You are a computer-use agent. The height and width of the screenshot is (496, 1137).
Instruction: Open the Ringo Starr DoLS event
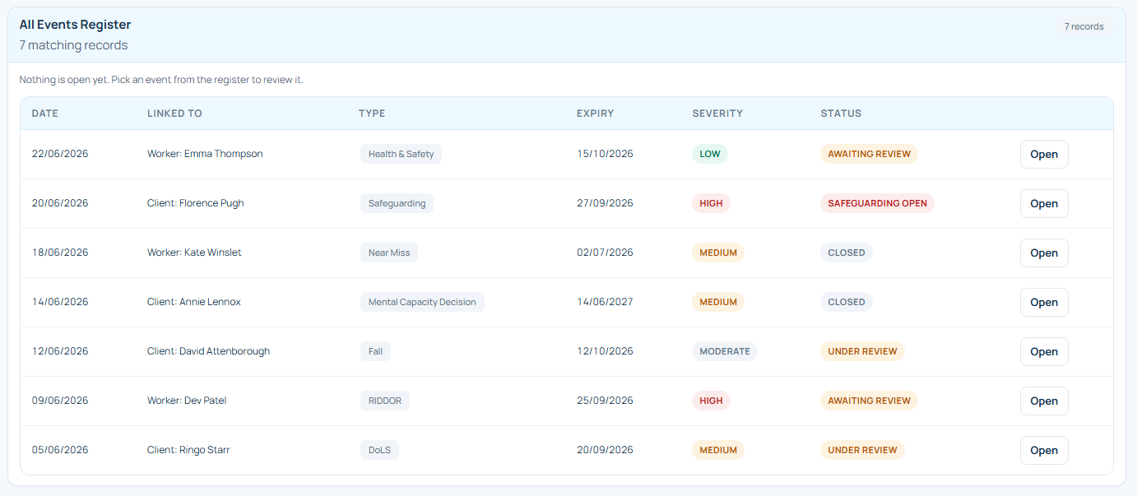point(1044,450)
